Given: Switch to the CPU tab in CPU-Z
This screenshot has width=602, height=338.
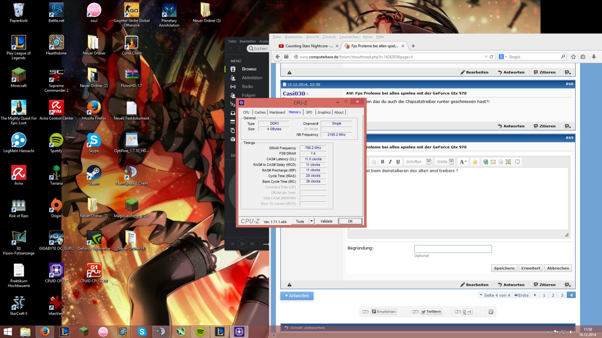Looking at the screenshot, I should point(246,112).
